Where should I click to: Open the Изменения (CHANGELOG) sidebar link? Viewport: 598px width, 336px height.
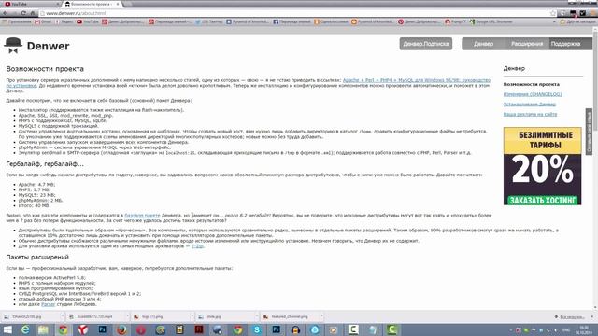click(533, 94)
